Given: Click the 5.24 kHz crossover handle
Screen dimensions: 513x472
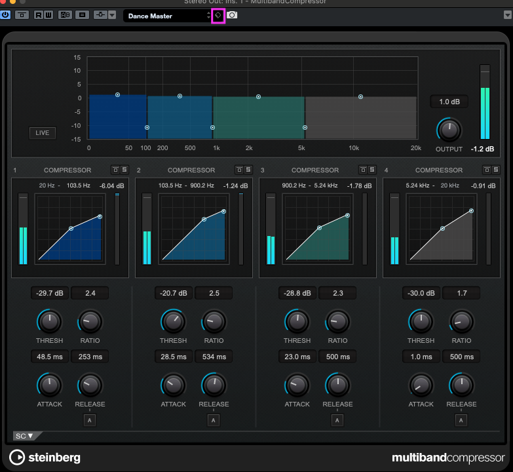Looking at the screenshot, I should [305, 128].
